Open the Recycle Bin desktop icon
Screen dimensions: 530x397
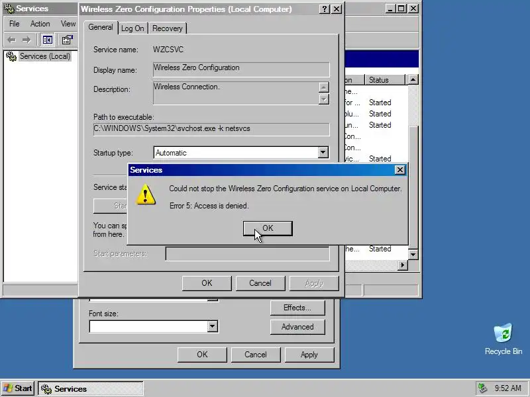[503, 339]
